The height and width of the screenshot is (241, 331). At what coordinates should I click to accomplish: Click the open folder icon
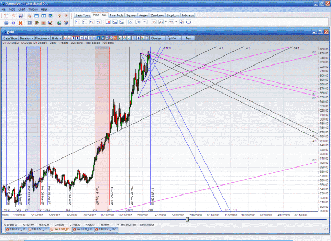(14, 16)
